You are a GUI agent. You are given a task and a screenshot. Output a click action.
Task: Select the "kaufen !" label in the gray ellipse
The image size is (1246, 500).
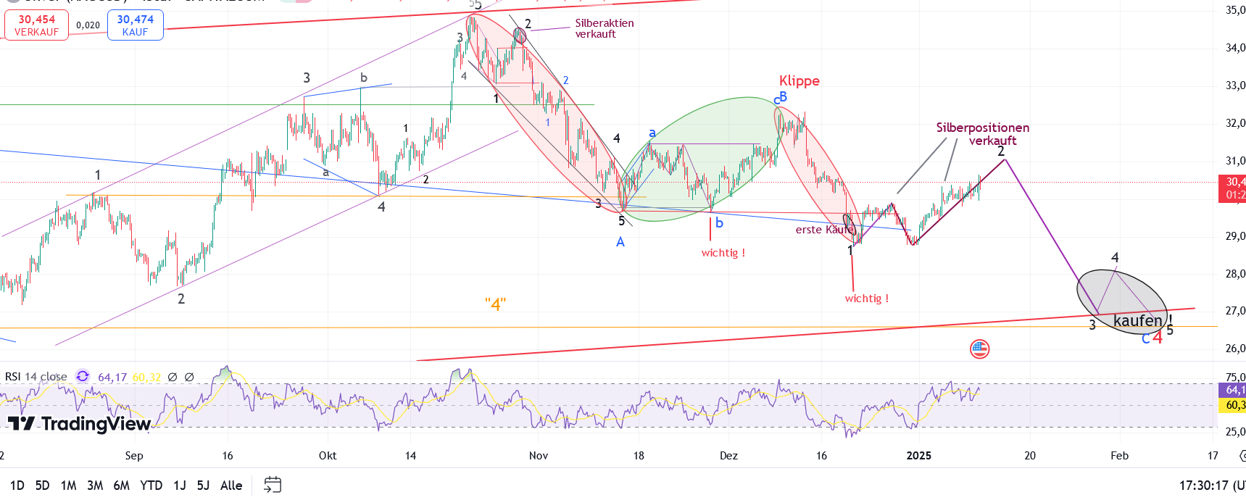pos(1142,320)
